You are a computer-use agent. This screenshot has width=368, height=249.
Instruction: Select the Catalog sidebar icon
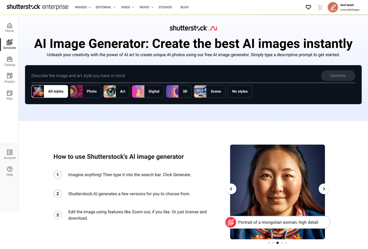[x=9, y=60]
